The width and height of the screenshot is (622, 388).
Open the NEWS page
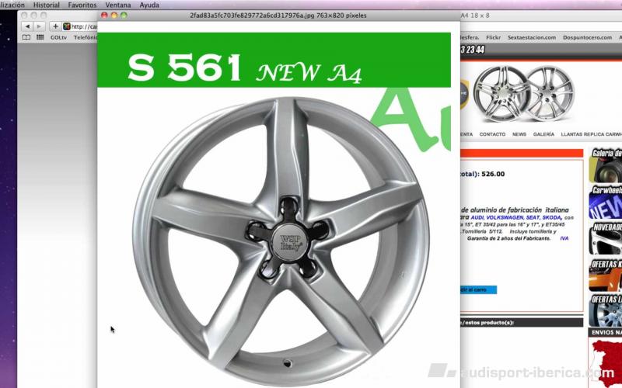point(519,134)
